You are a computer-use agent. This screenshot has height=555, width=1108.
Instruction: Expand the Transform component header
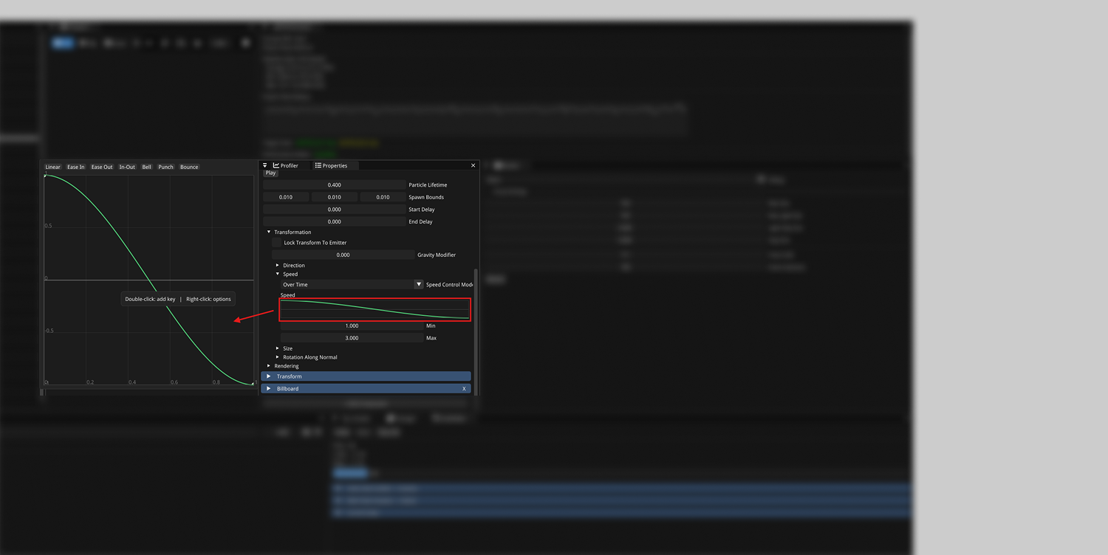(x=366, y=376)
